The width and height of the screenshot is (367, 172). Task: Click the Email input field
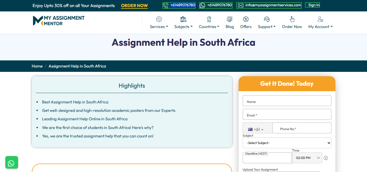pyautogui.click(x=287, y=114)
